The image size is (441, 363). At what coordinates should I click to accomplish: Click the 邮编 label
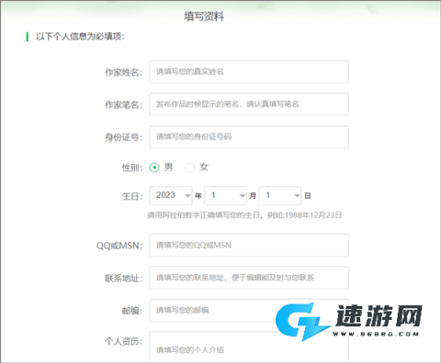pos(132,311)
